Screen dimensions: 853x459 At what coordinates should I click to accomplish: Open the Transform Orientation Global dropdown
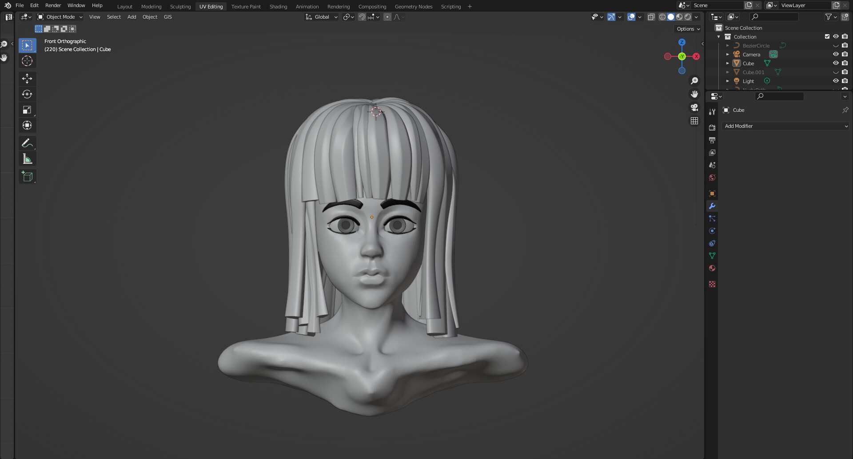pyautogui.click(x=321, y=17)
